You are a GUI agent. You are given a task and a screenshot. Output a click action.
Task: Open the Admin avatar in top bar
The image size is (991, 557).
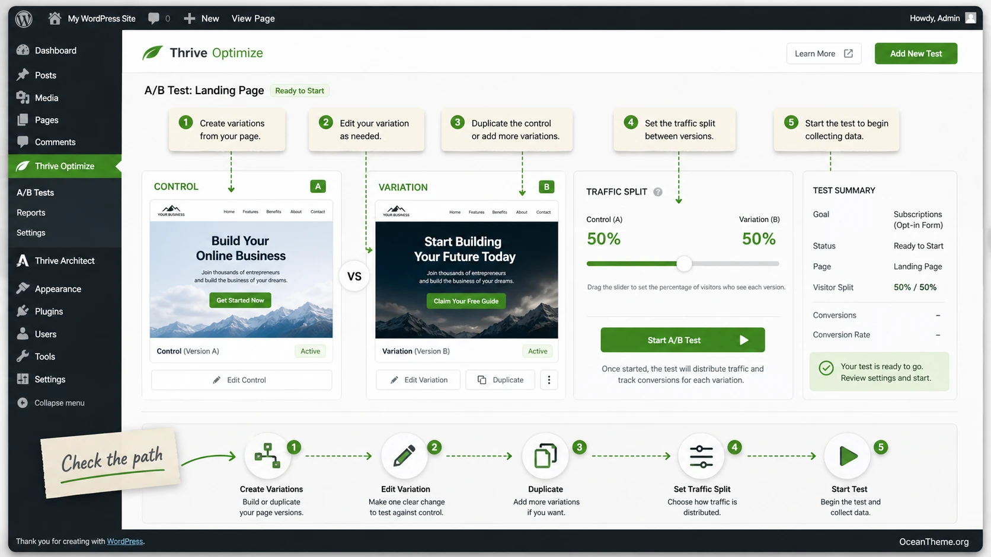coord(970,18)
